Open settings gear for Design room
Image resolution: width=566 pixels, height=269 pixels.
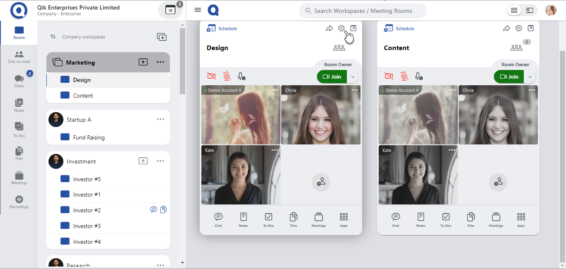(x=341, y=29)
